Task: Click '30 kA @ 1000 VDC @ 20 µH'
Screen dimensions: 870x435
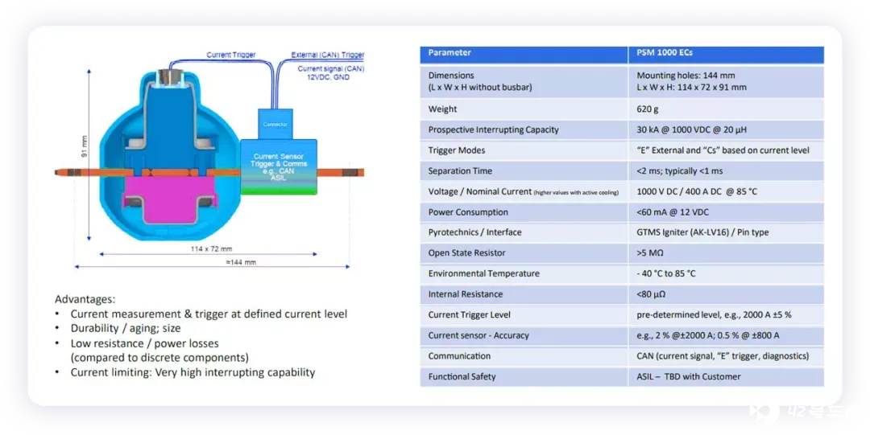Action: [x=691, y=129]
